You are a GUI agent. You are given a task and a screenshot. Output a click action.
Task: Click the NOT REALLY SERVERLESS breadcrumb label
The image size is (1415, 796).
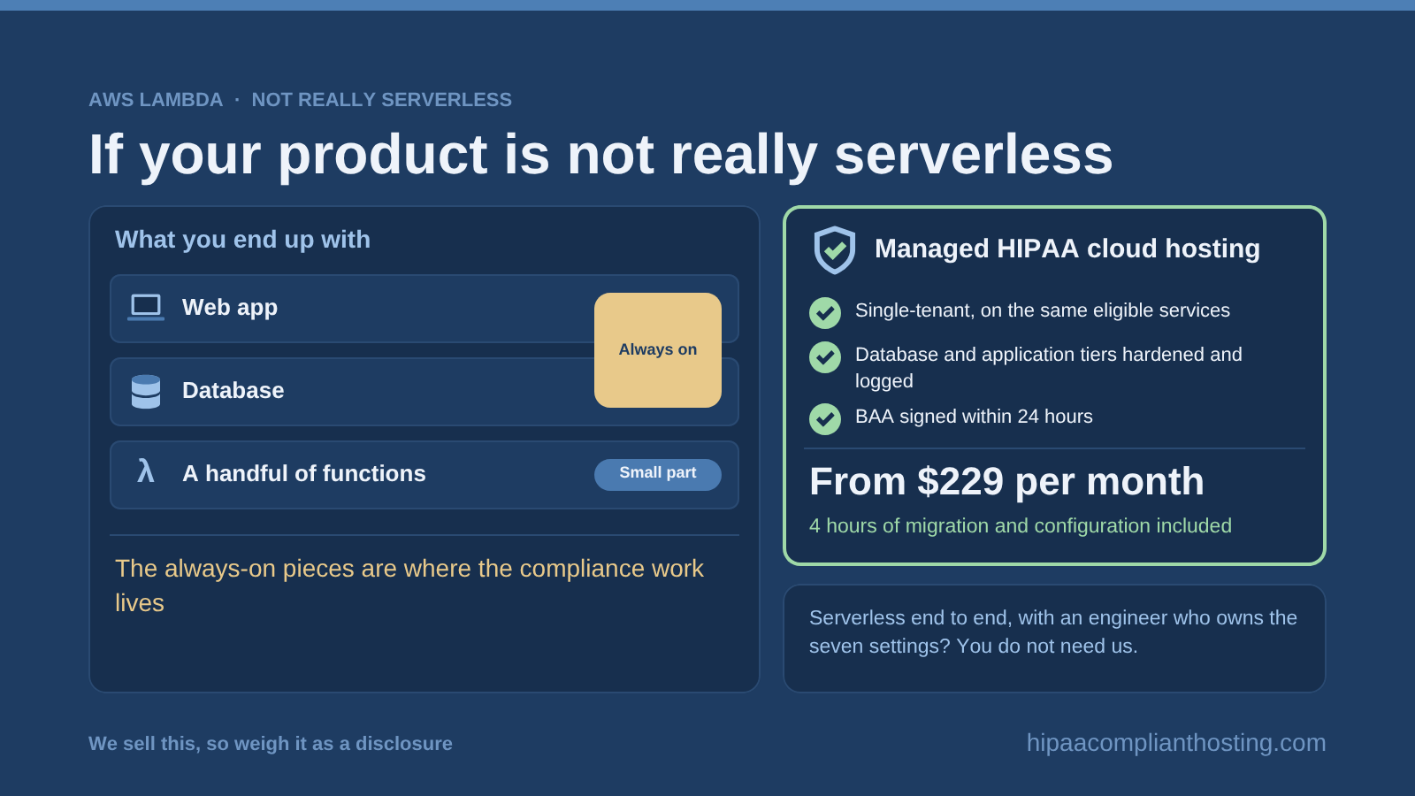(x=382, y=100)
